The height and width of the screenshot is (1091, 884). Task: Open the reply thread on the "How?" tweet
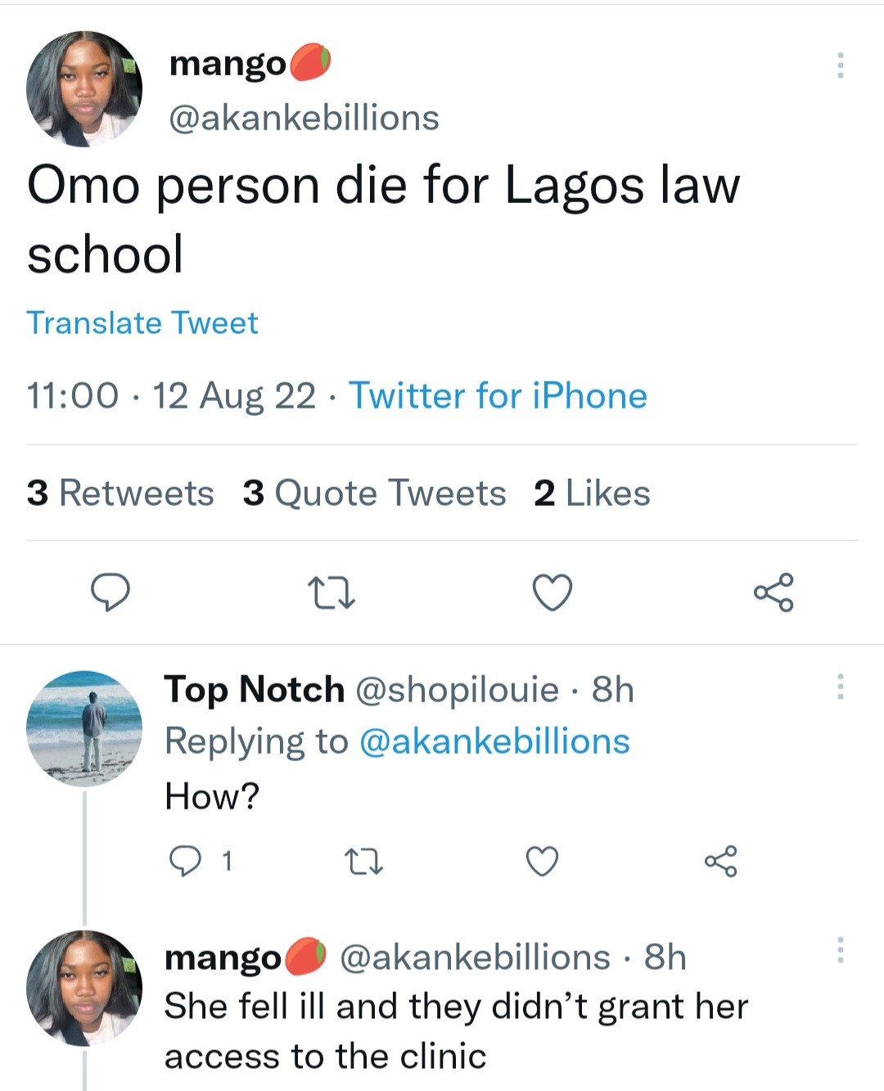click(185, 861)
